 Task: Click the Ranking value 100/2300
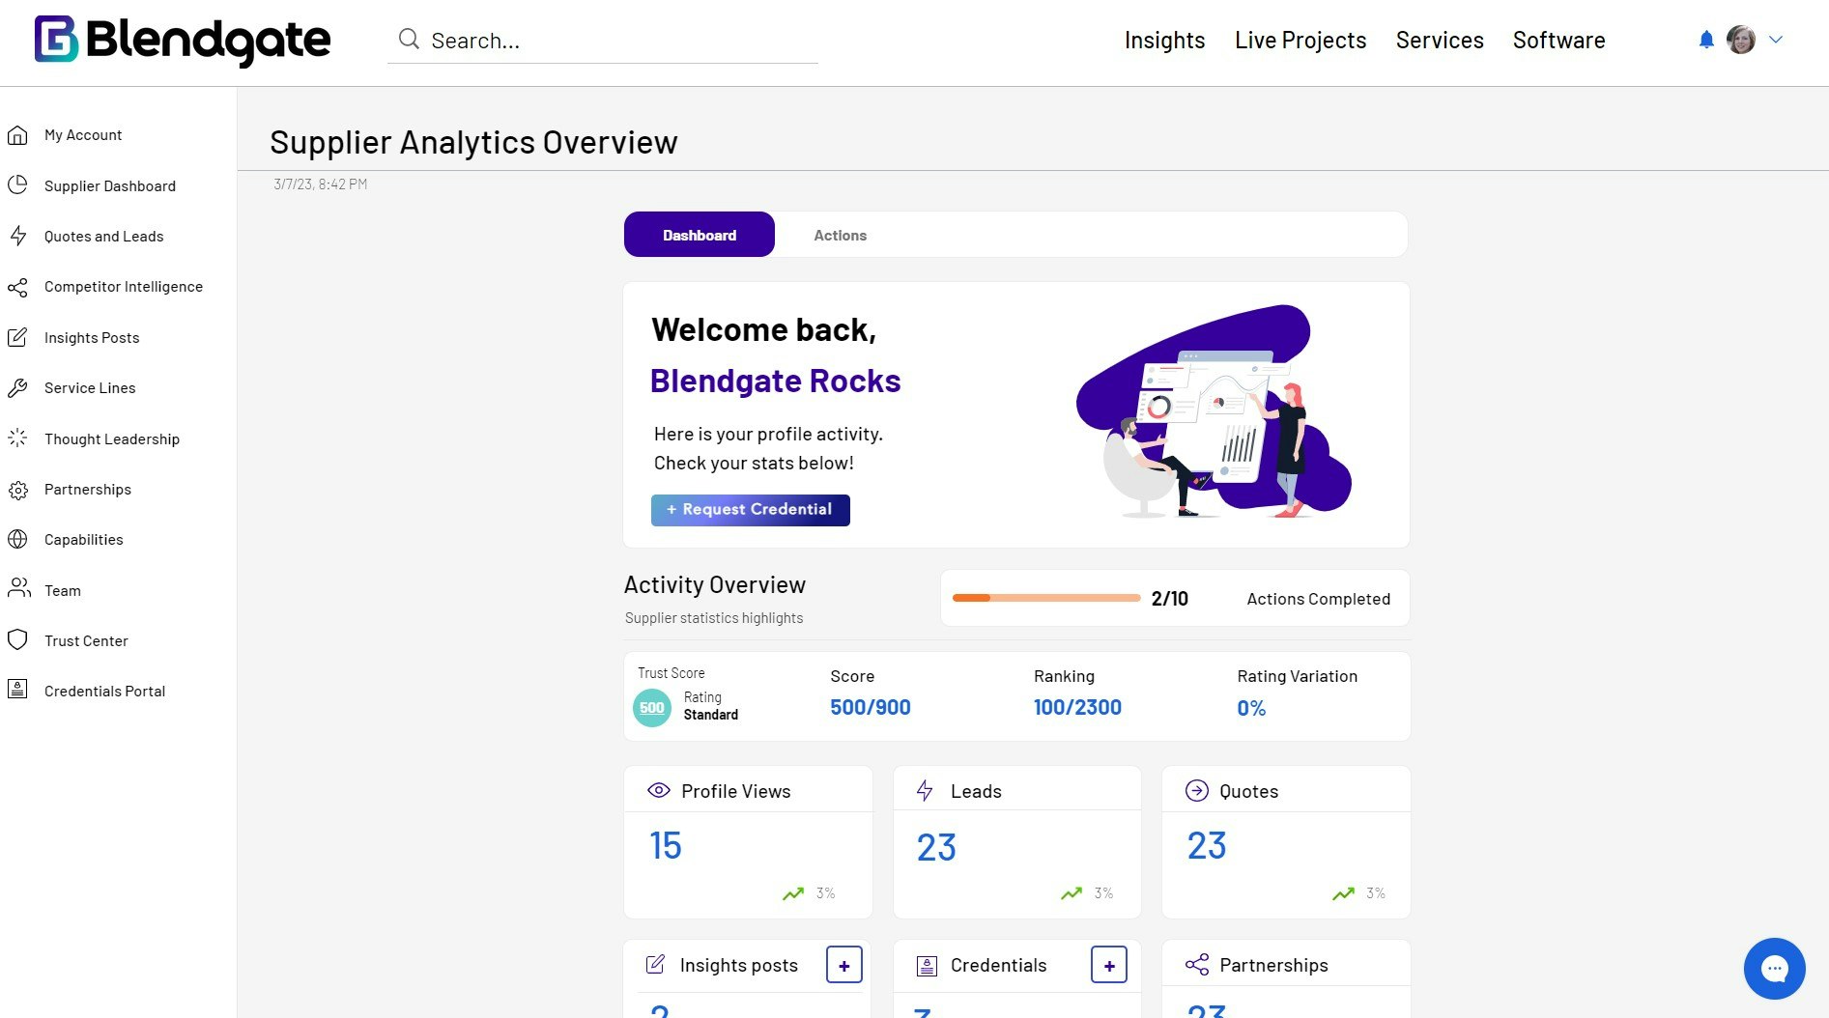(x=1077, y=707)
